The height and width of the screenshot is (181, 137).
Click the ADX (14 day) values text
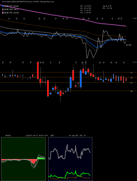tap(77, 135)
